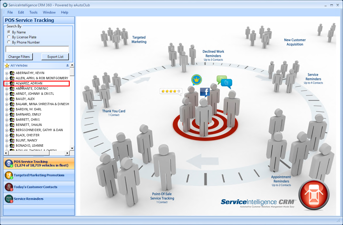Open the Window menu
This screenshot has height=225, width=343.
49,12
